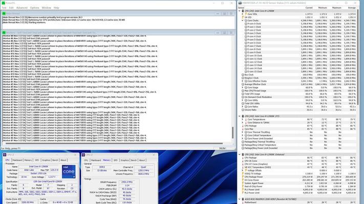Click the Intel Core i9 logo in CPU-Z
This screenshot has height=204, width=364.
[x=69, y=171]
